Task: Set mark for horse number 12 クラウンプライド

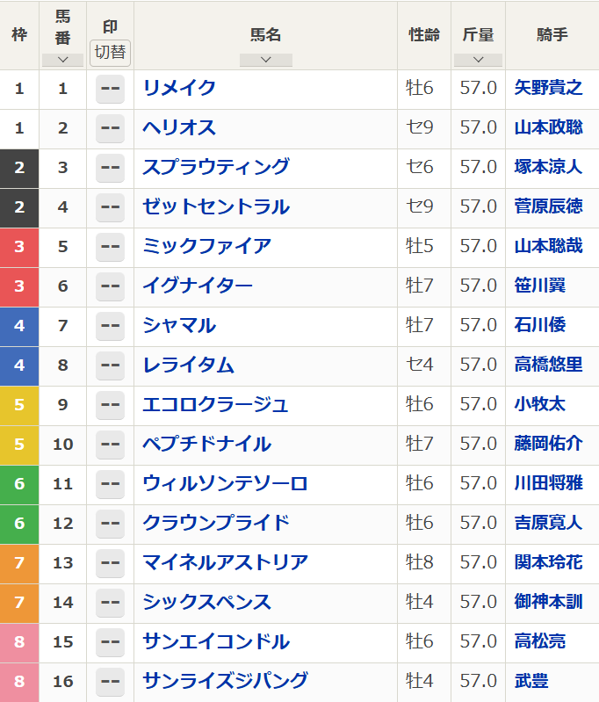Action: point(110,523)
